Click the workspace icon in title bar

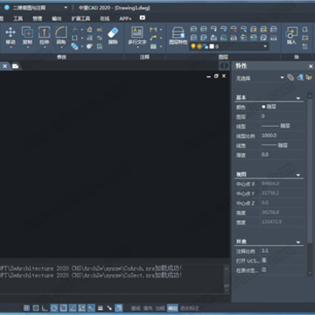(6, 8)
